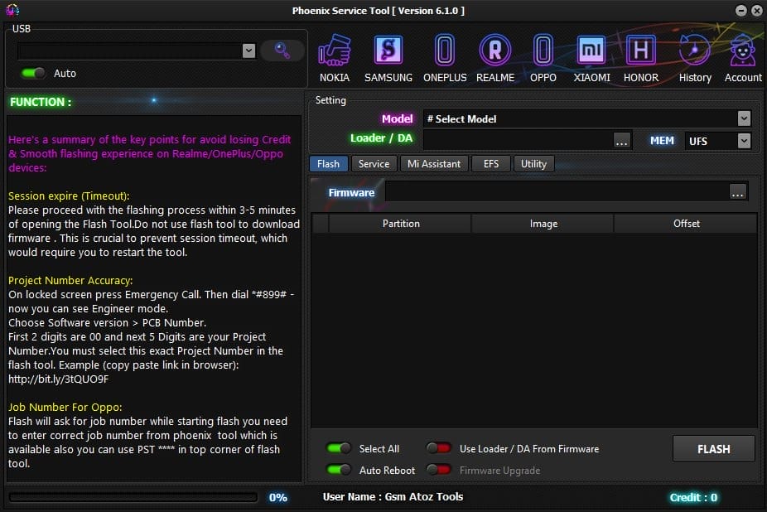Viewport: 767px width, 512px height.
Task: View flashing History
Action: tap(694, 54)
